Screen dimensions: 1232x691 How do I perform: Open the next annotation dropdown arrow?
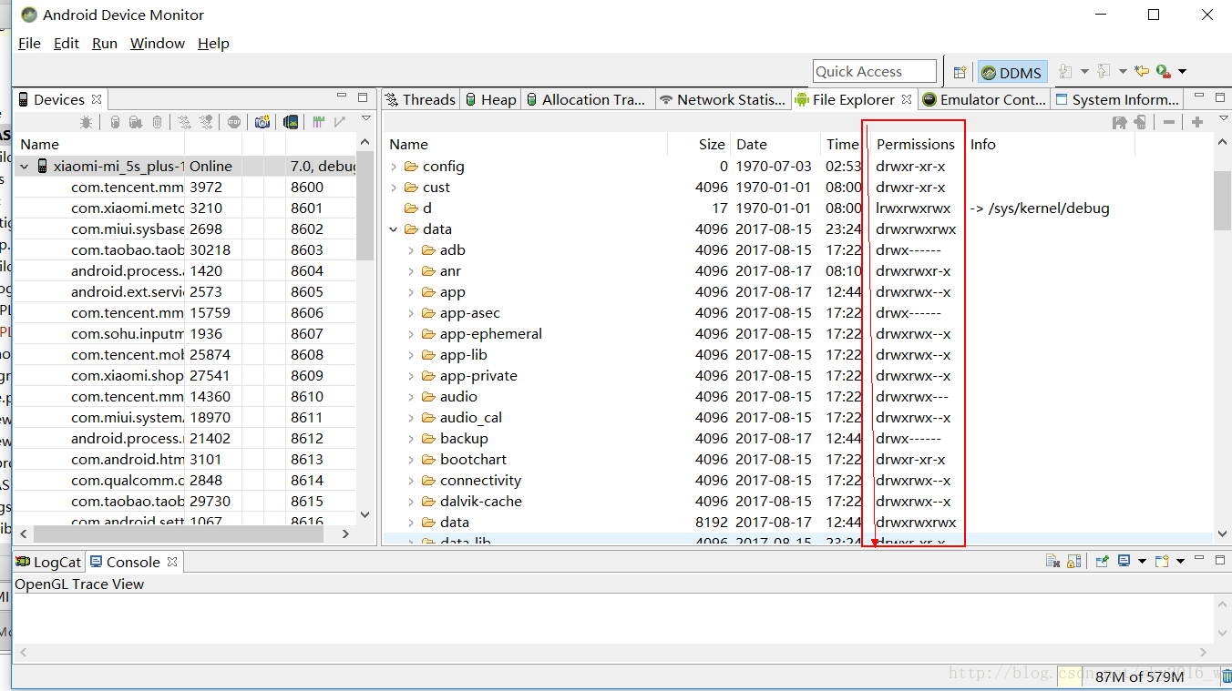pyautogui.click(x=1084, y=72)
